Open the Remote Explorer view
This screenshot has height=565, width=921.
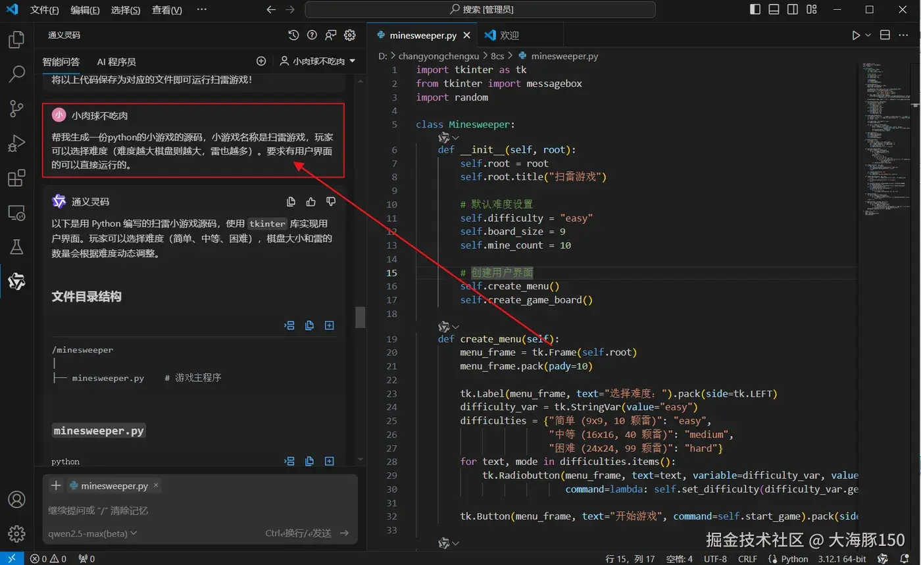pos(16,212)
